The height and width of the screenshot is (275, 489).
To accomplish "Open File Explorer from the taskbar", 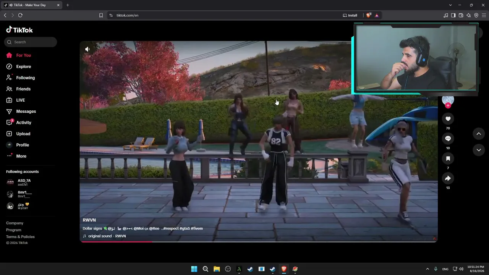I will coord(217,269).
